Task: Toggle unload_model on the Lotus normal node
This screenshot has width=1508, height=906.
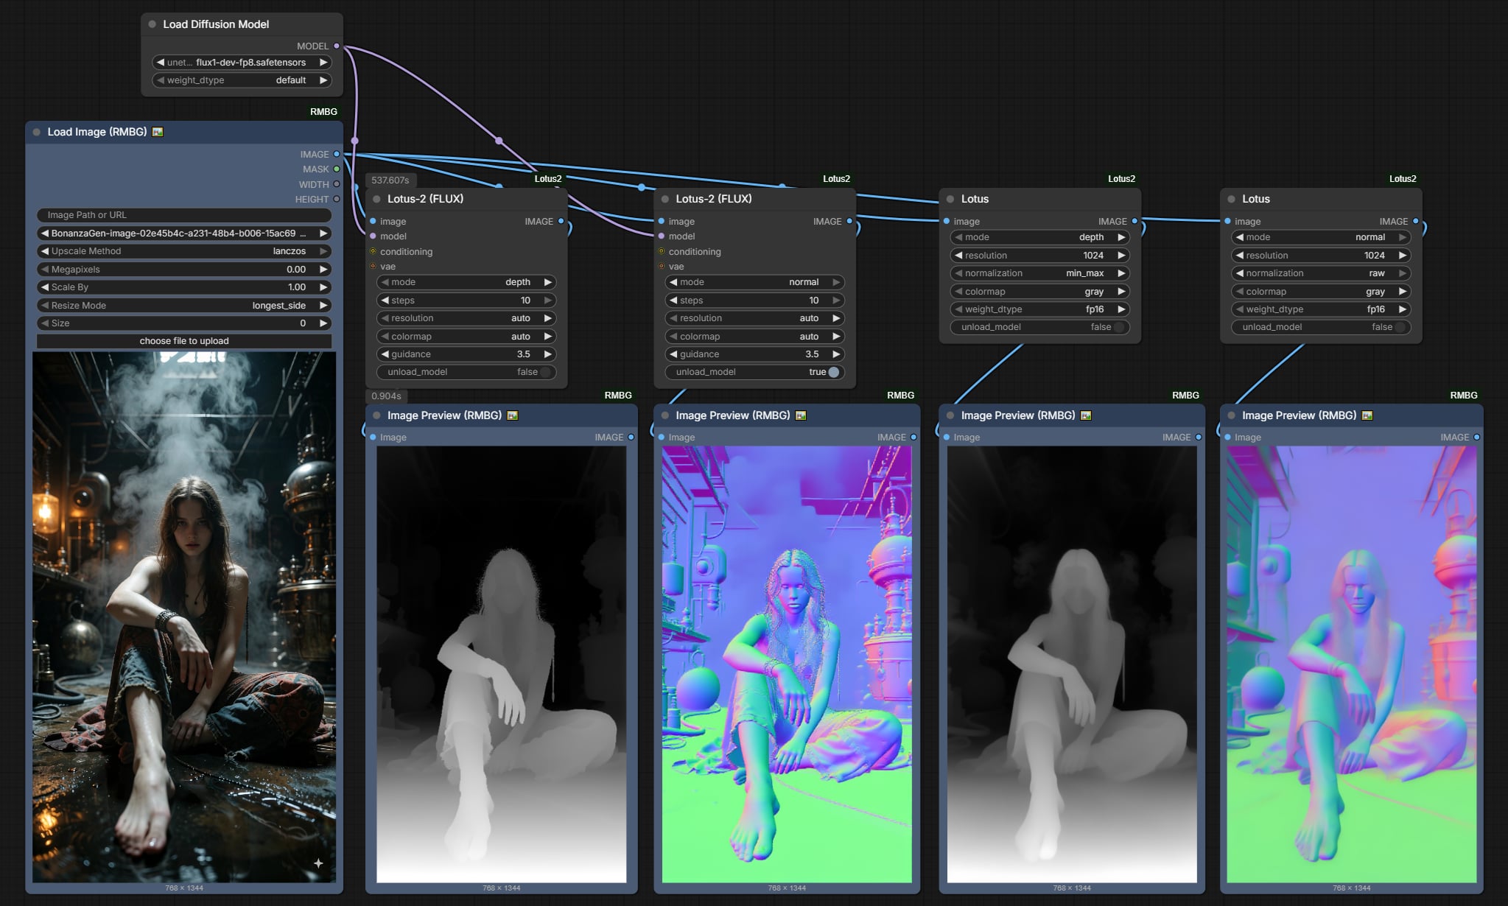Action: [x=1322, y=327]
